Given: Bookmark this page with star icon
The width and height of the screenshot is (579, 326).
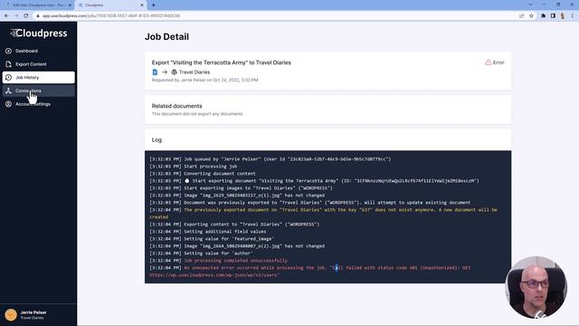Looking at the screenshot, I should tap(531, 16).
